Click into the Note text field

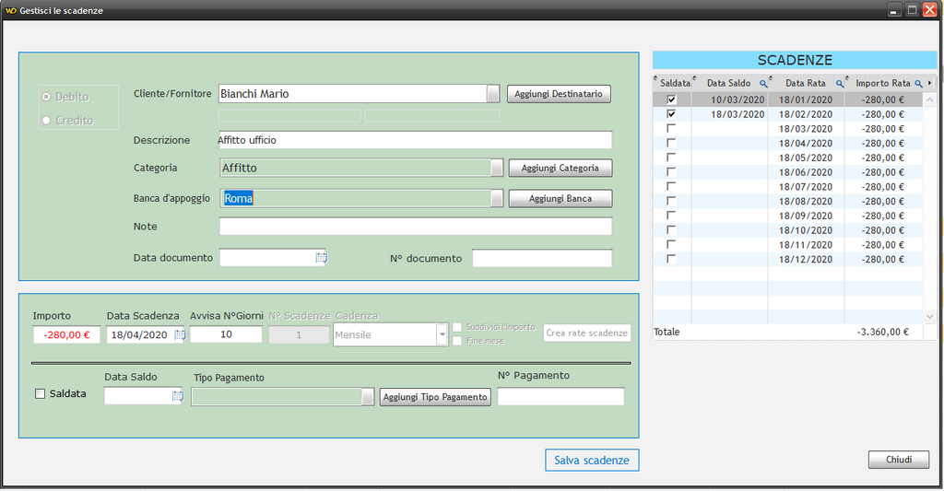pos(415,227)
